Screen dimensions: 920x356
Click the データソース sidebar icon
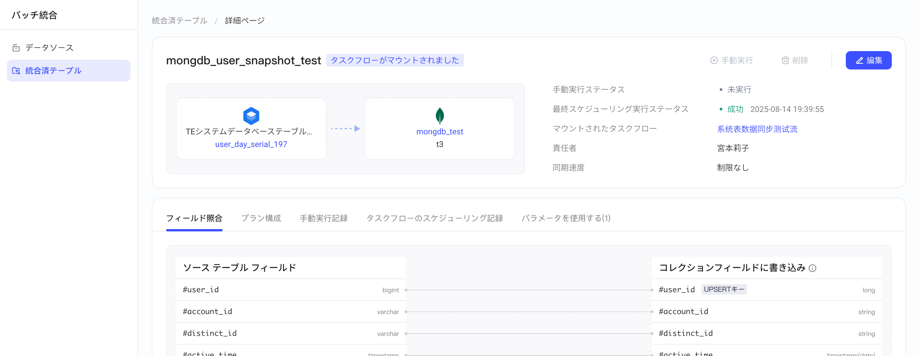tap(16, 48)
